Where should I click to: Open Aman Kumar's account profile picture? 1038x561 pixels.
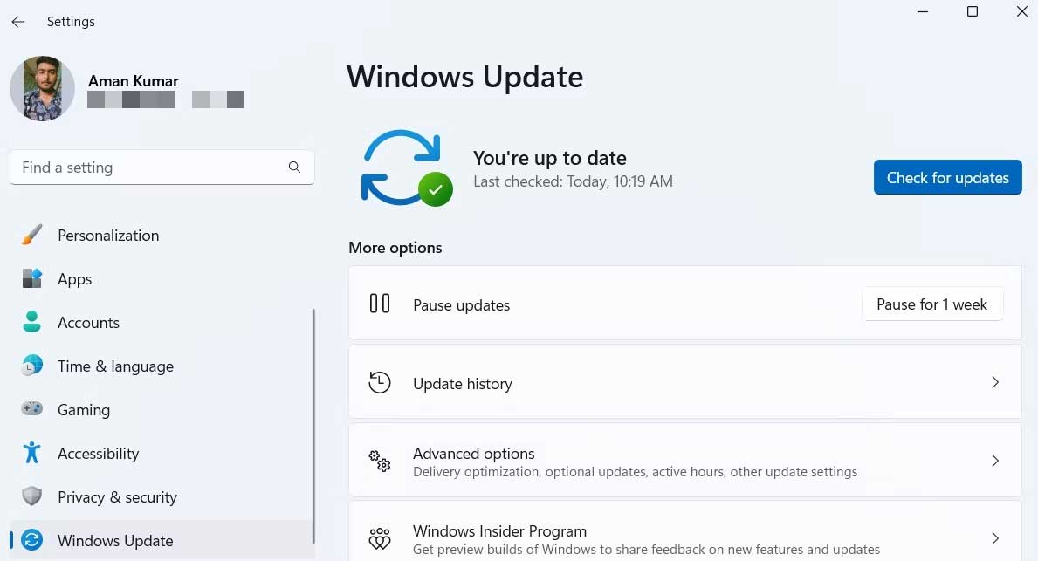tap(42, 88)
